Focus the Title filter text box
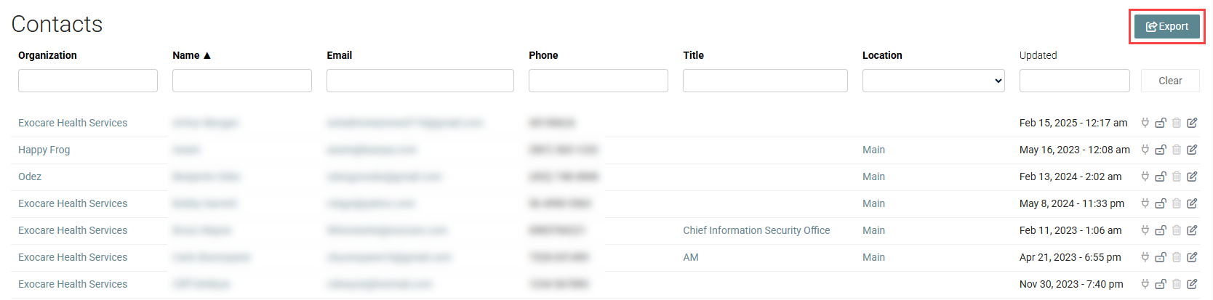 click(x=765, y=81)
